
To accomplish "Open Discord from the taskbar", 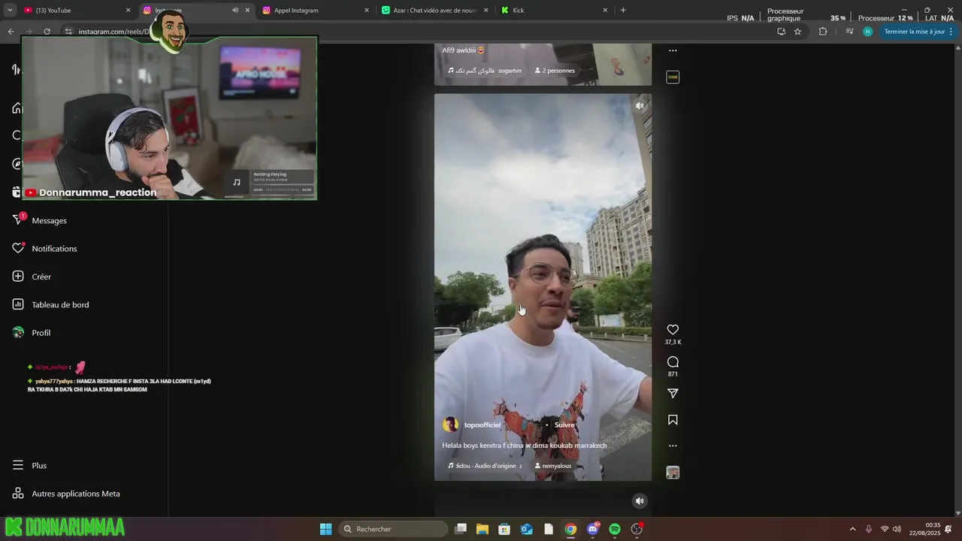I will 593,530.
